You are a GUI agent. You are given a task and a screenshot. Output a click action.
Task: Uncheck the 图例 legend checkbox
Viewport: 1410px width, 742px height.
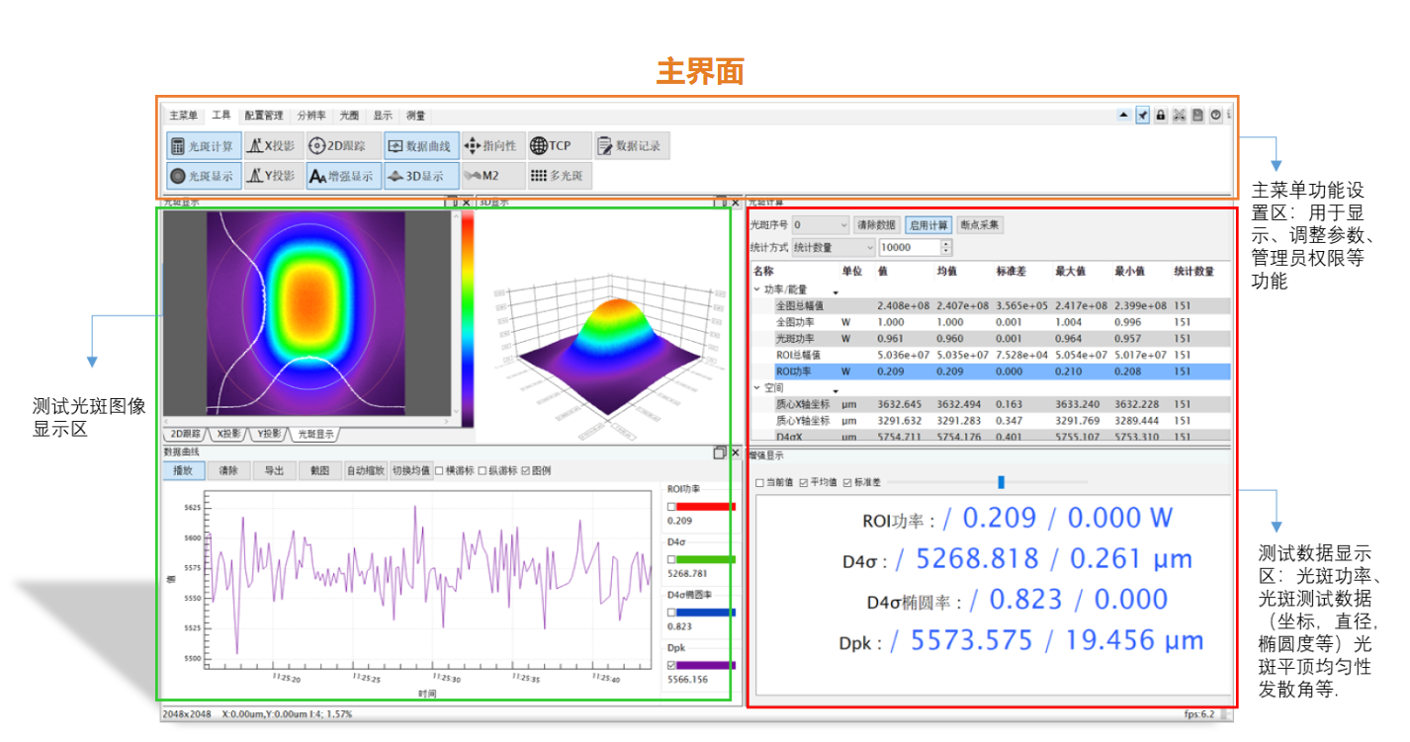(525, 471)
